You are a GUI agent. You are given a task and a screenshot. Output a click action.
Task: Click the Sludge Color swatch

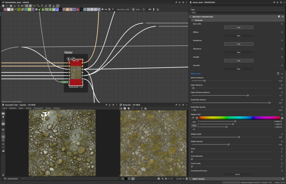197,118
